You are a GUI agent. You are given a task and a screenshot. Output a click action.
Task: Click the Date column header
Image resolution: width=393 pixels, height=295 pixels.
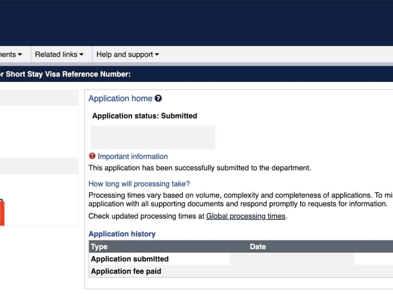258,247
